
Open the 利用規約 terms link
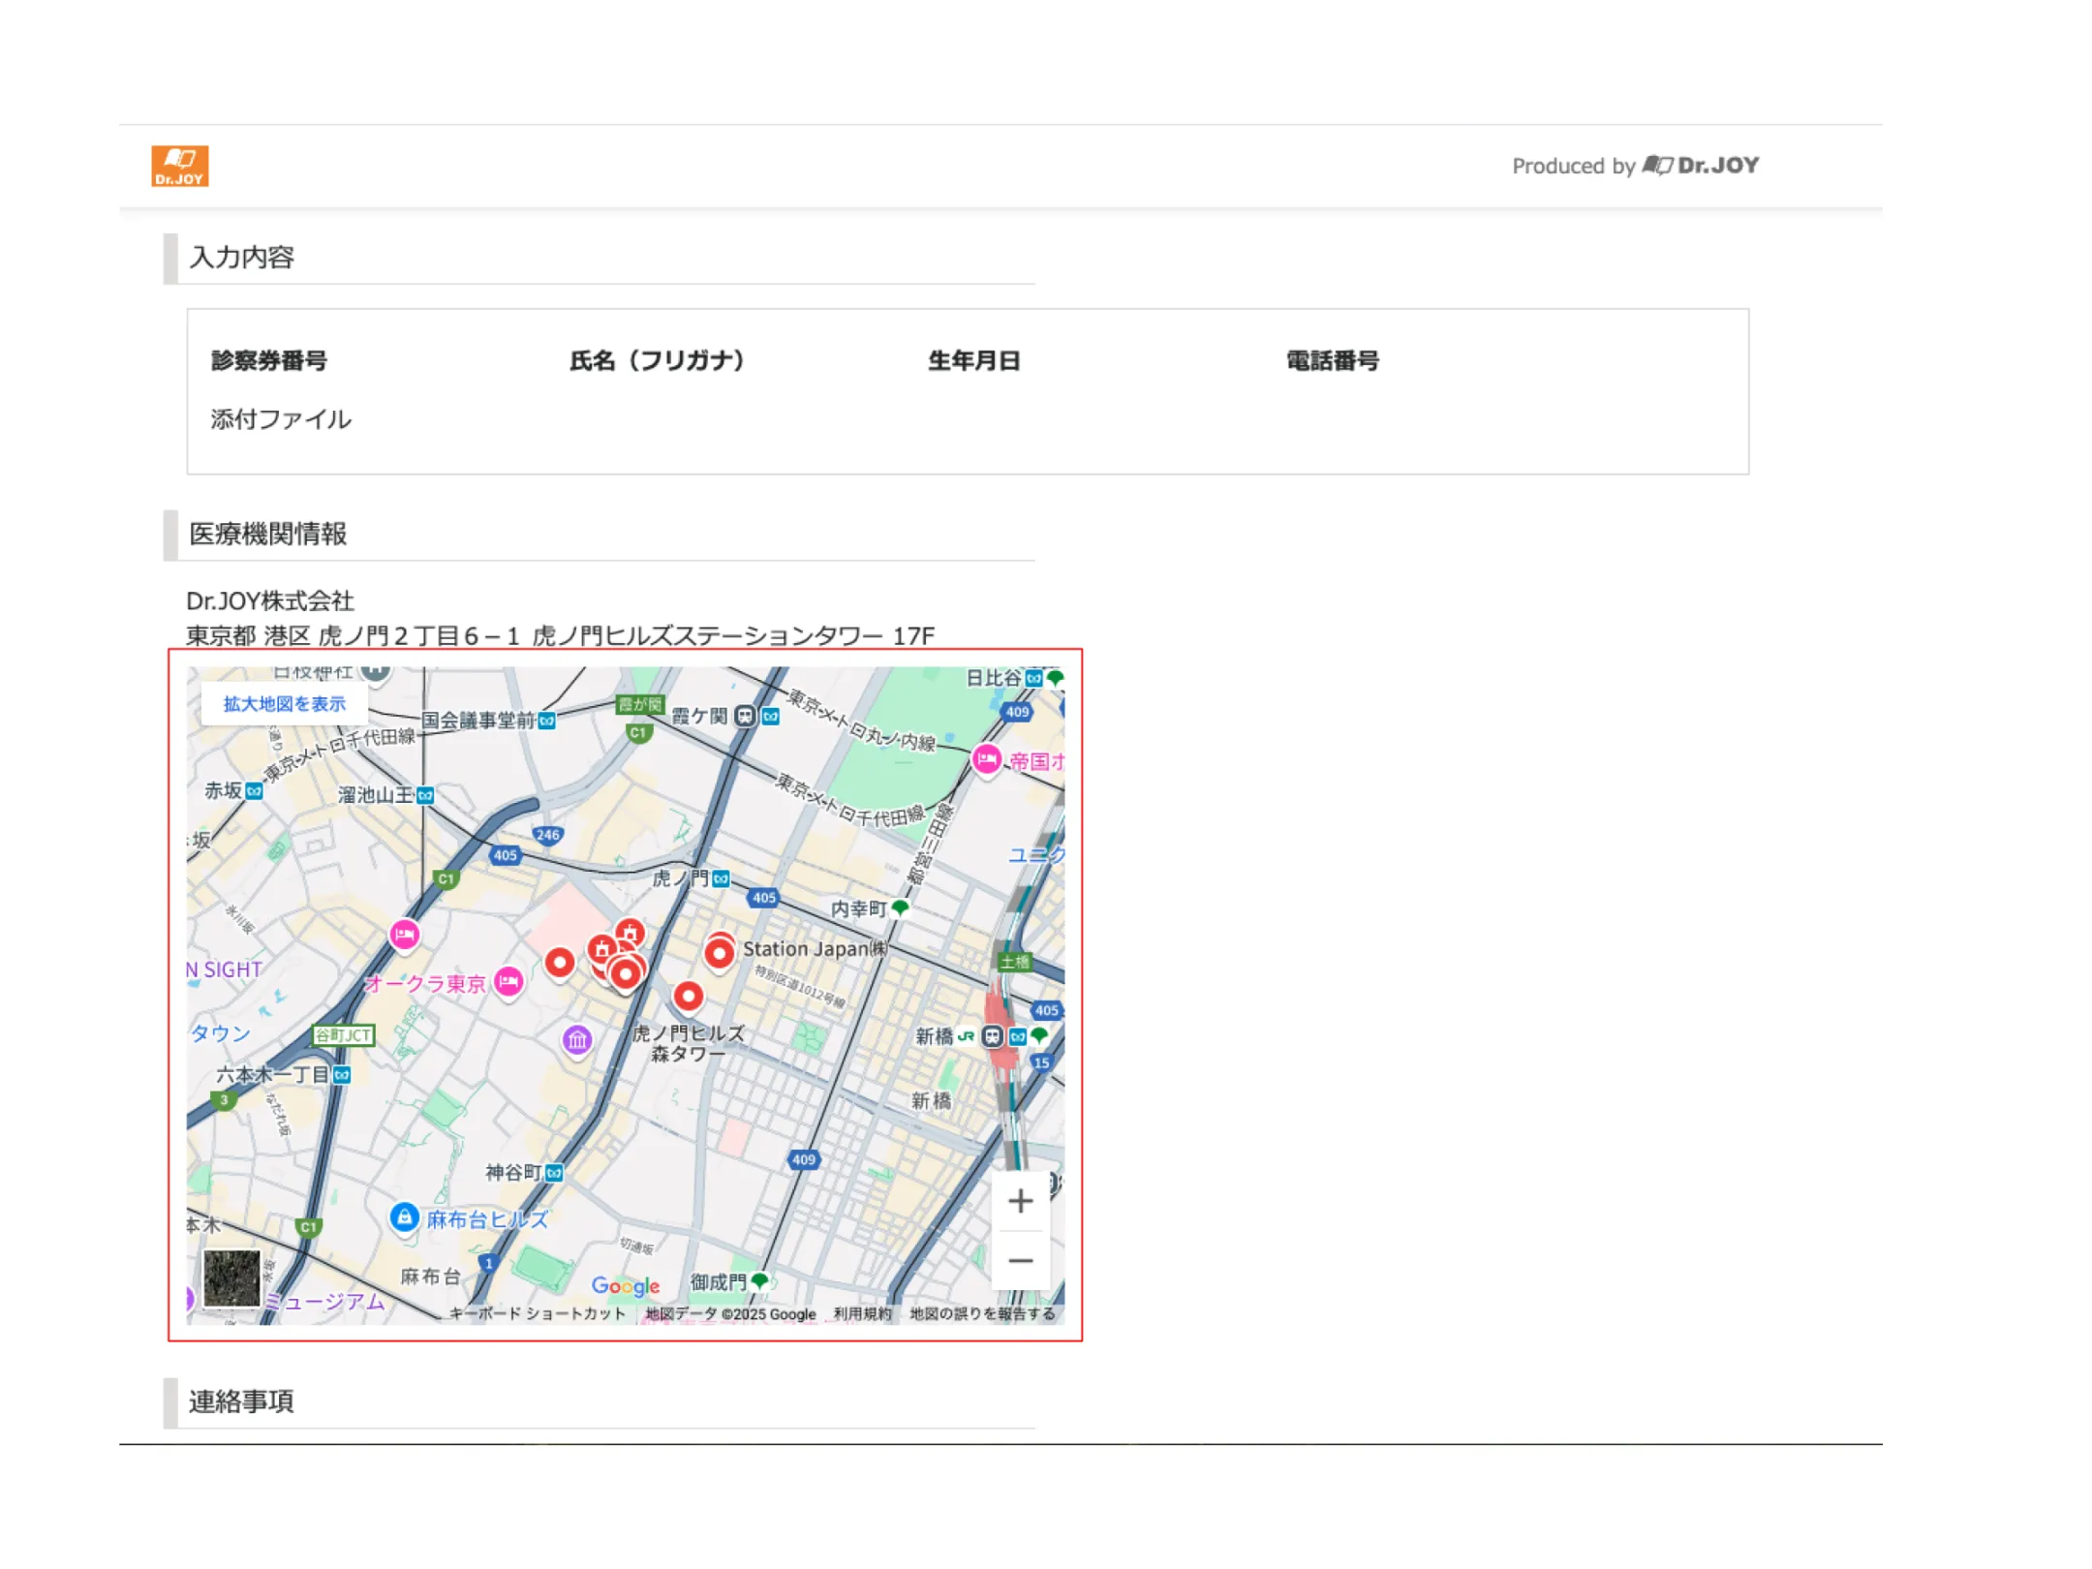coord(862,1313)
